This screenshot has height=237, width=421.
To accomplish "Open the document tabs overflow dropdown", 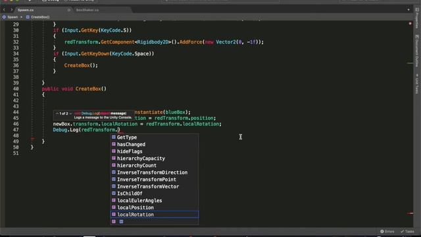I will coord(409,10).
